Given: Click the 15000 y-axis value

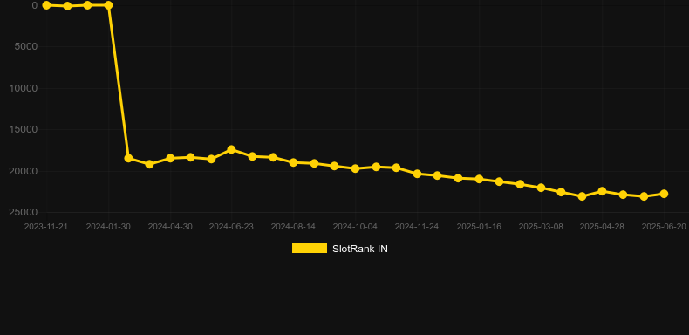Looking at the screenshot, I should pos(24,130).
